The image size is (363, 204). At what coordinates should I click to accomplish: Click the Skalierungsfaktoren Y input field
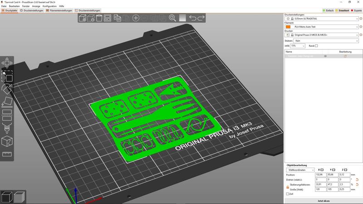[333, 185]
